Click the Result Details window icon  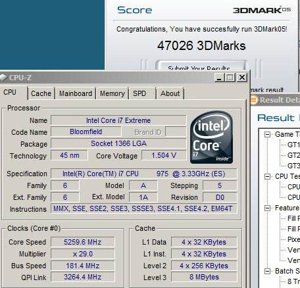click(254, 100)
